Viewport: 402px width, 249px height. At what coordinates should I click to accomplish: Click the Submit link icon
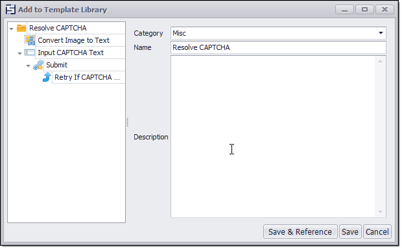point(38,65)
